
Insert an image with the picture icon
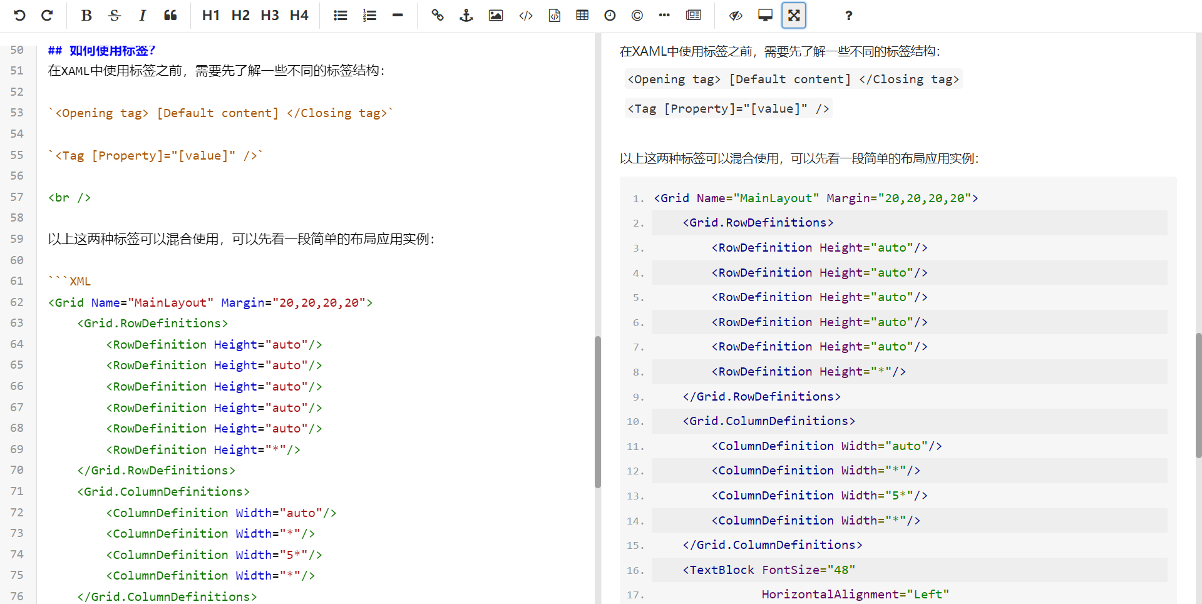496,16
